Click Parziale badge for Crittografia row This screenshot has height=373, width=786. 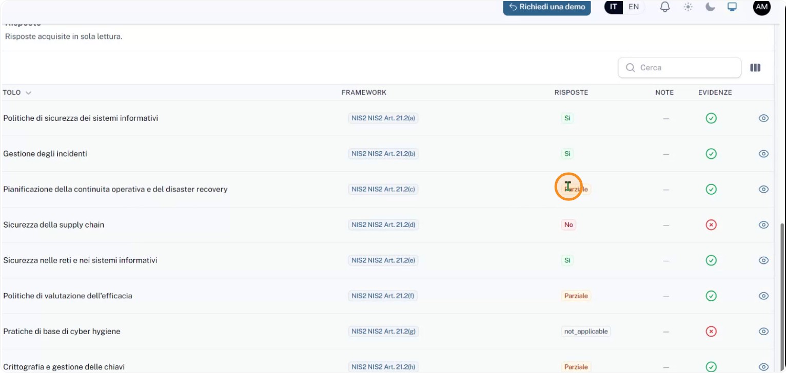tap(576, 367)
